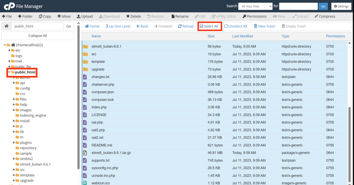Open the Permissions tool
354x185 pixels.
point(244,16)
